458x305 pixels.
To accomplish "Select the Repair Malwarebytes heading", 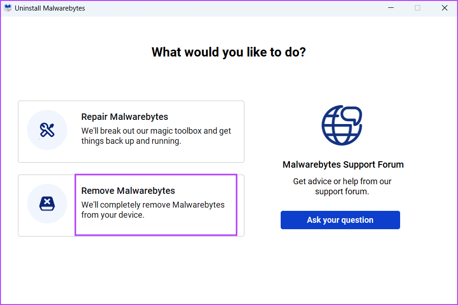I will coord(125,117).
